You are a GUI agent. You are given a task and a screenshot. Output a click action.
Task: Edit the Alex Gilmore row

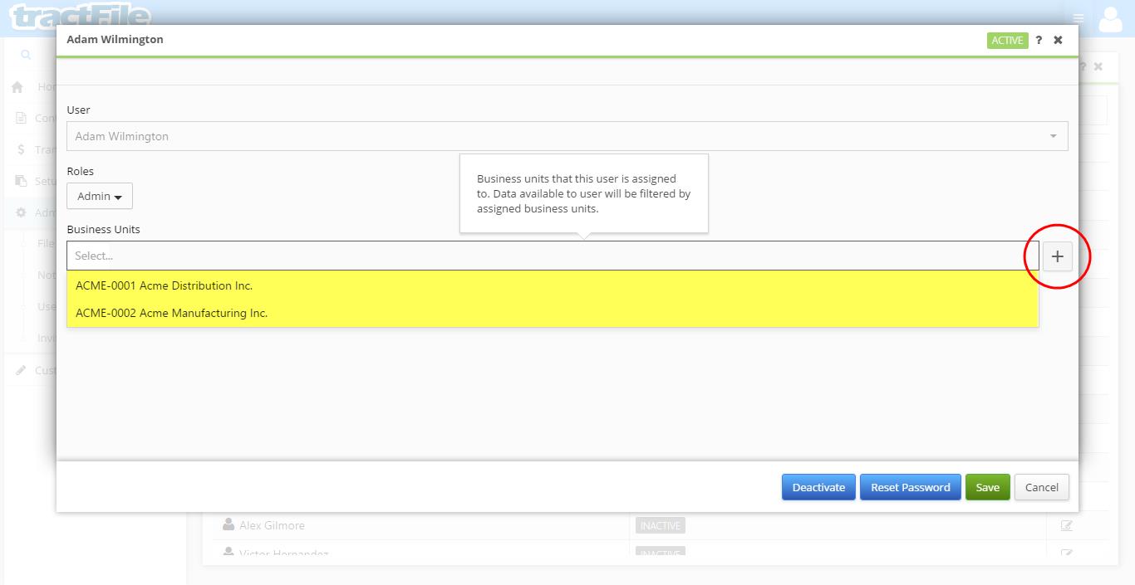tap(1066, 525)
